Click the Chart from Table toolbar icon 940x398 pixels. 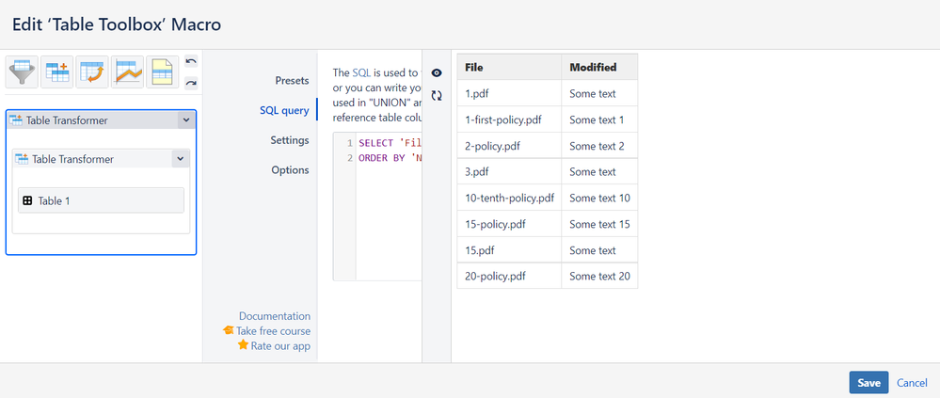coord(127,72)
